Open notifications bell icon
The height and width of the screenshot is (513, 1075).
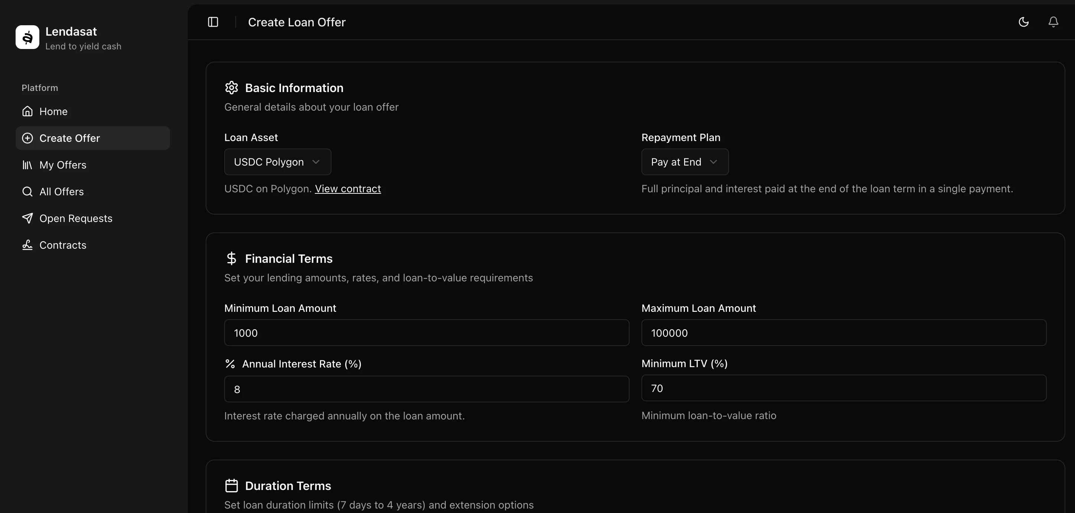coord(1053,22)
